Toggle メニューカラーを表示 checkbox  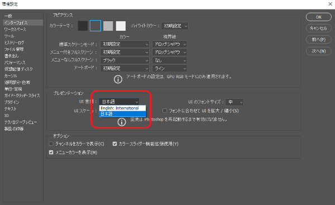[51, 152]
